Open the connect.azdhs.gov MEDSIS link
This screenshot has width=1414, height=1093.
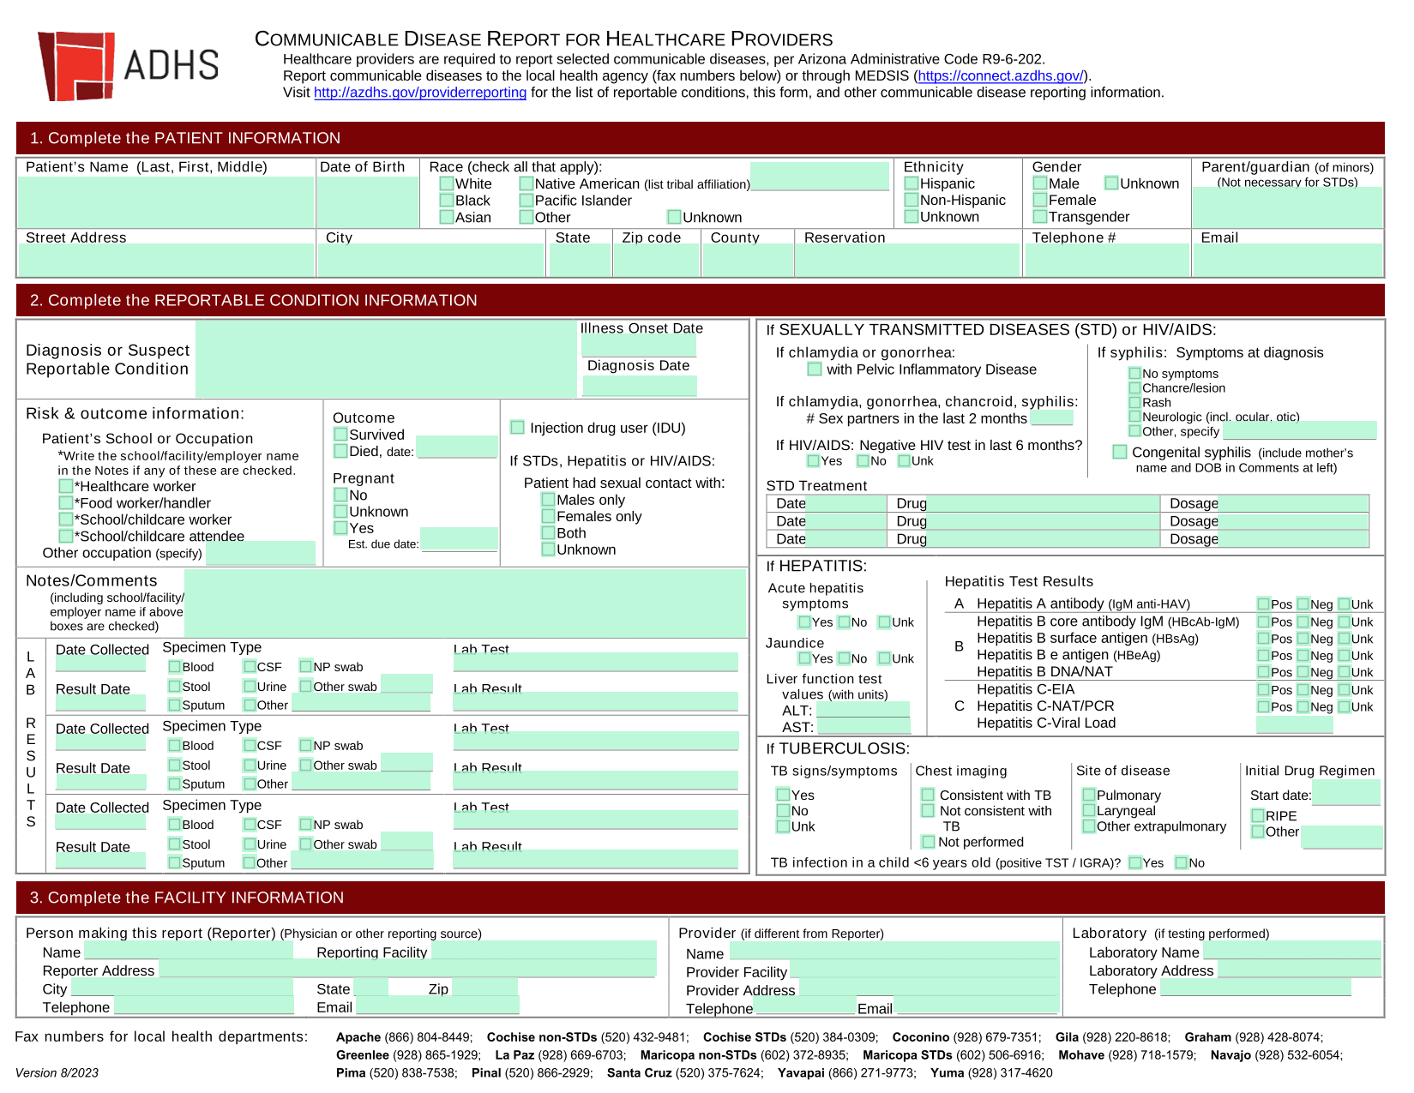[x=1001, y=75]
